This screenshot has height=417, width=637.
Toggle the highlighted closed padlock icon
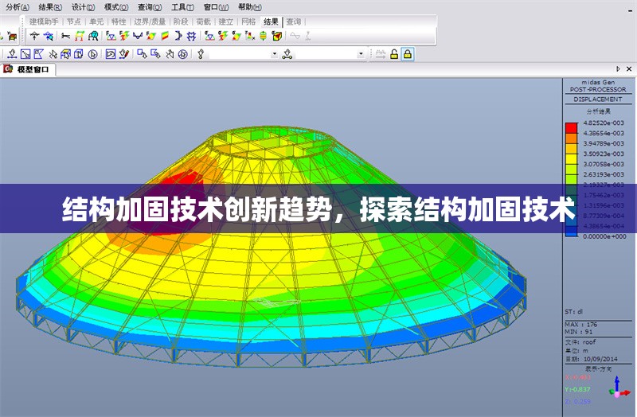click(407, 54)
